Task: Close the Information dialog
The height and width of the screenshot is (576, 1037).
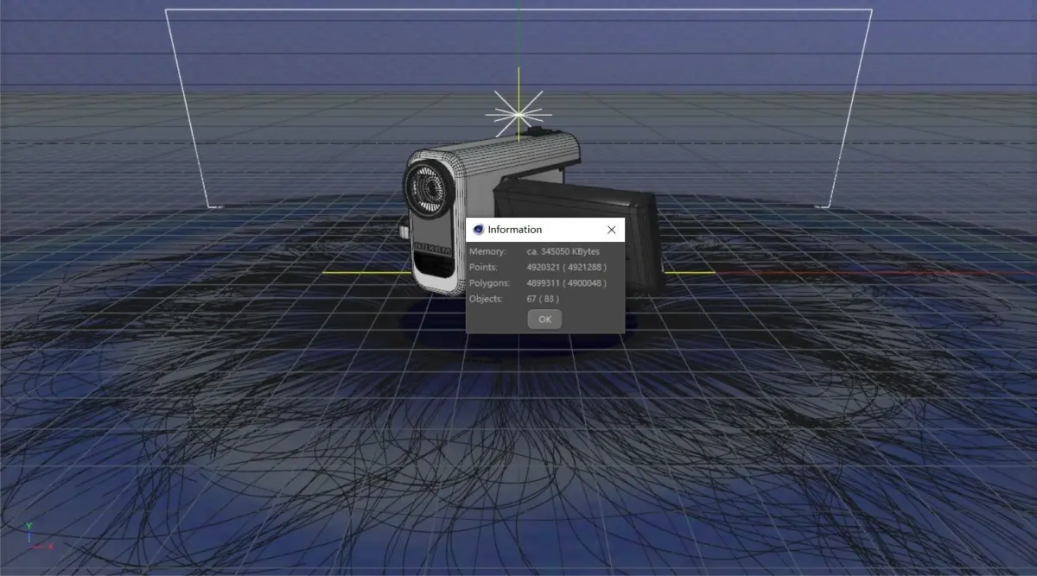Action: (611, 230)
